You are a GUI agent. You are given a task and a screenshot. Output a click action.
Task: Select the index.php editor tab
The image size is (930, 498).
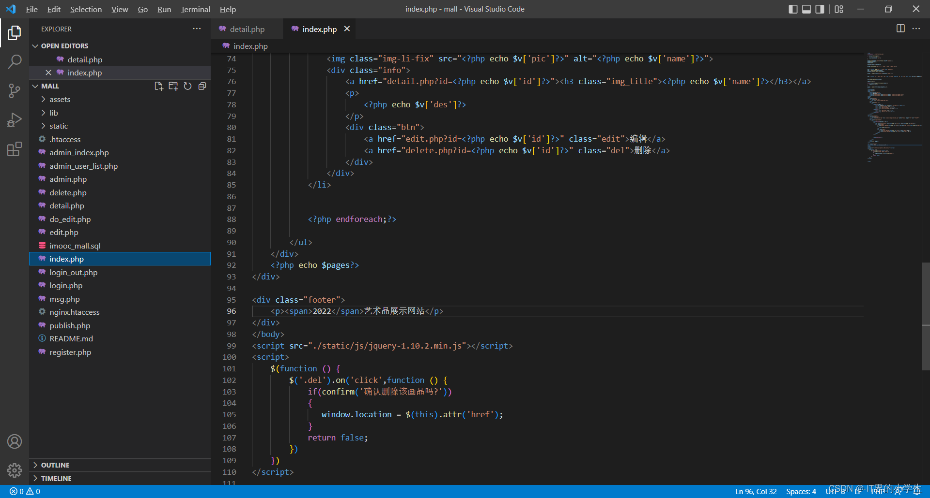(x=319, y=29)
